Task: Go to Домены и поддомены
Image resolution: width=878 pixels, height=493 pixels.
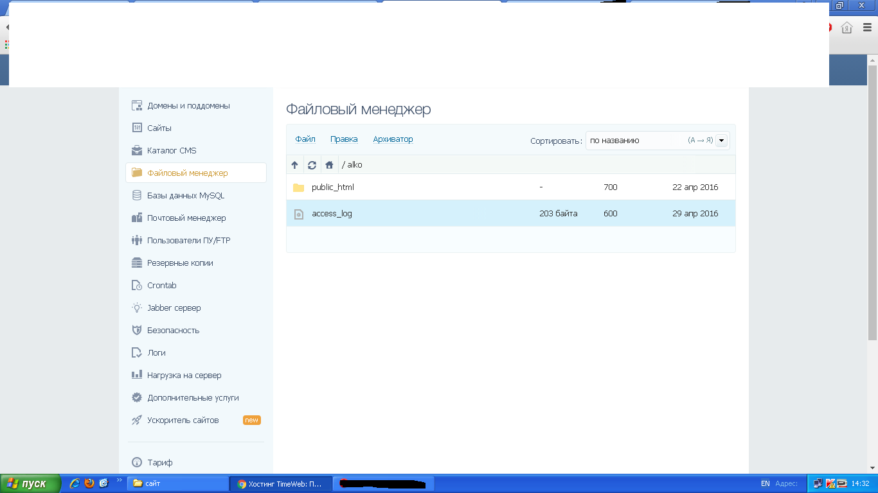Action: click(188, 106)
